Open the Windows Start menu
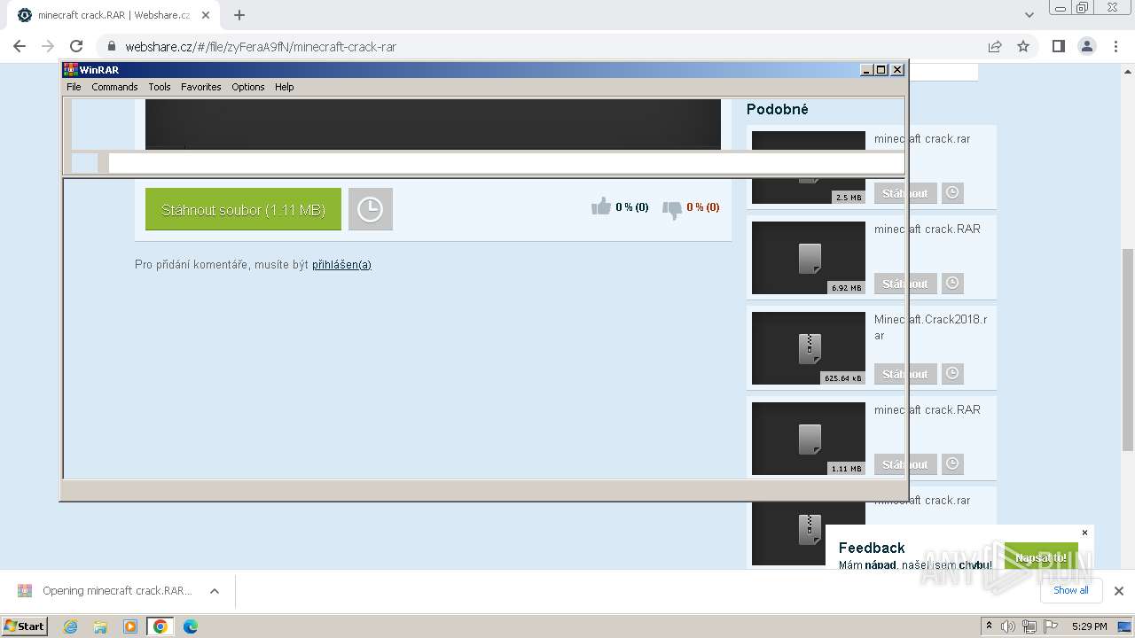1135x638 pixels. tap(25, 626)
